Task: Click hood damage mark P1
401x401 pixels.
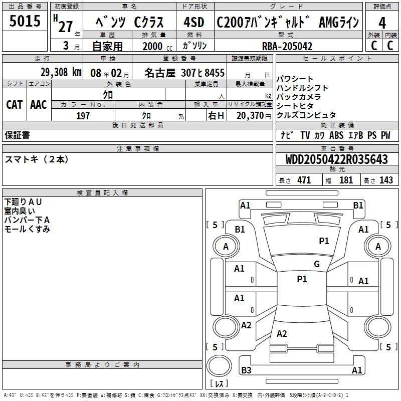Action: click(324, 241)
